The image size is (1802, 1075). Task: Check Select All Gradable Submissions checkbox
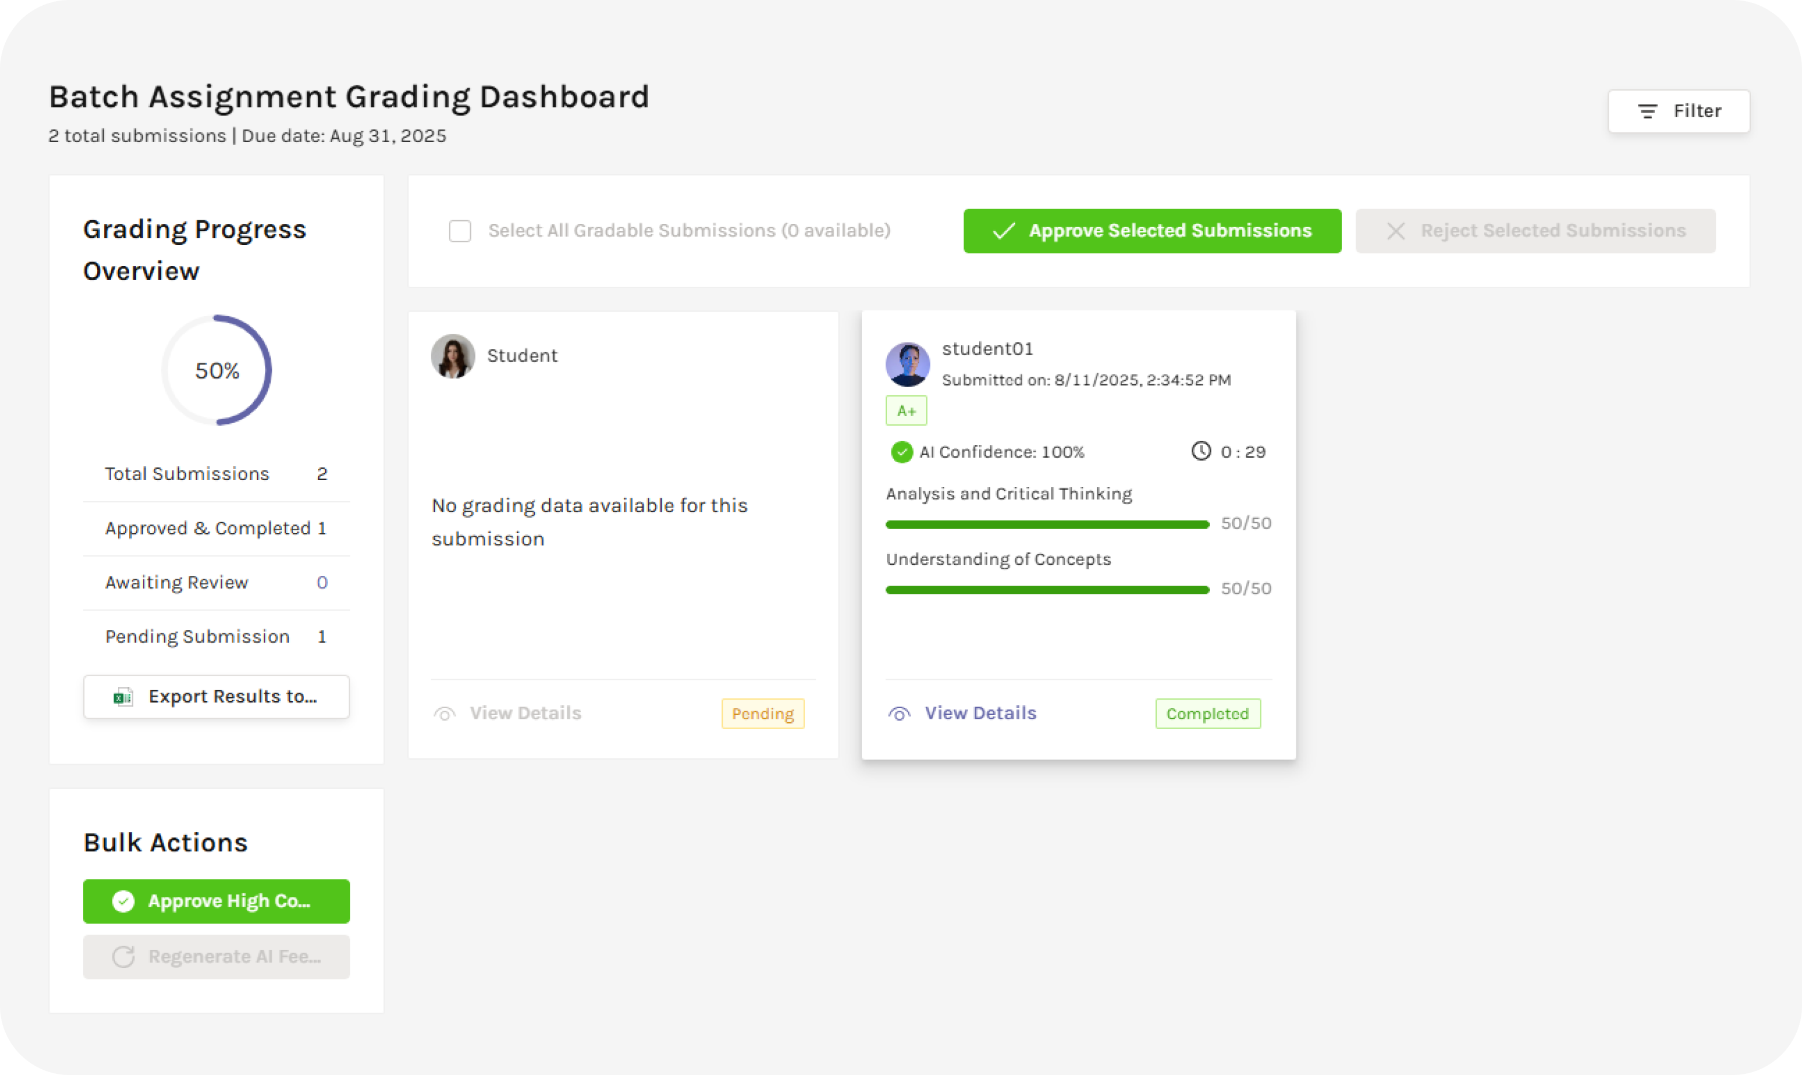tap(460, 231)
